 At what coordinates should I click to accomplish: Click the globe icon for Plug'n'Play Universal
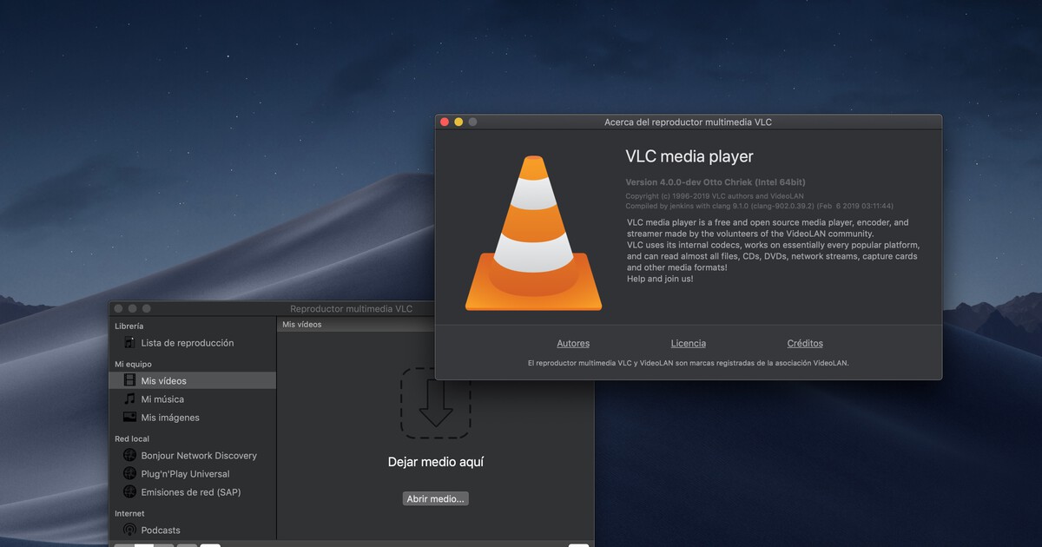pos(129,473)
